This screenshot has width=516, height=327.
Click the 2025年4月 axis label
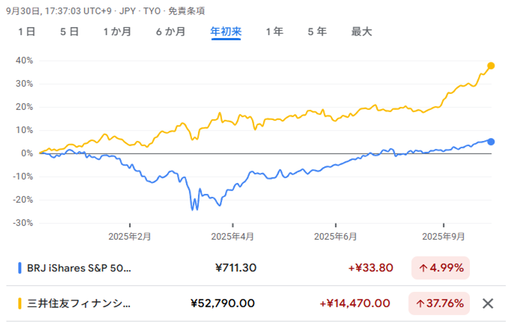(x=232, y=237)
